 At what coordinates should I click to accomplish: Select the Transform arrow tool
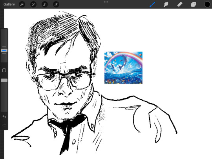[x=56, y=4]
